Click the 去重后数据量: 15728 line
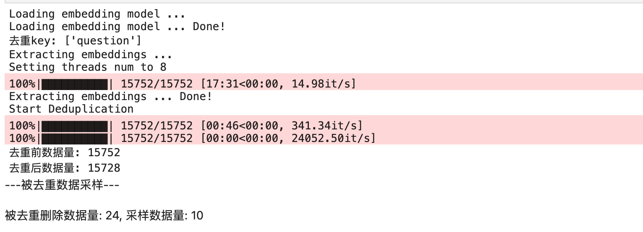 65,168
